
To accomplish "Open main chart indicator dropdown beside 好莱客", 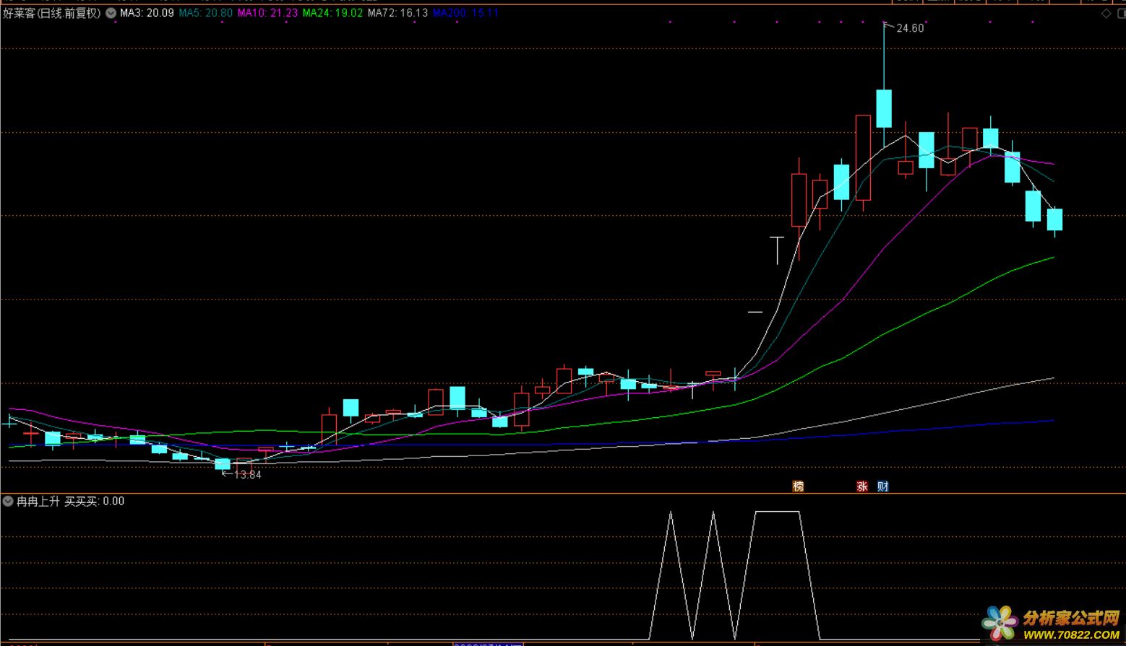I will point(111,13).
